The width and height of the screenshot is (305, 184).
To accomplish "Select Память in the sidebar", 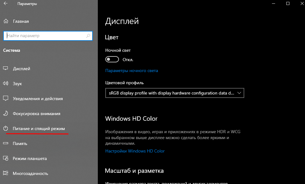I will (20, 143).
